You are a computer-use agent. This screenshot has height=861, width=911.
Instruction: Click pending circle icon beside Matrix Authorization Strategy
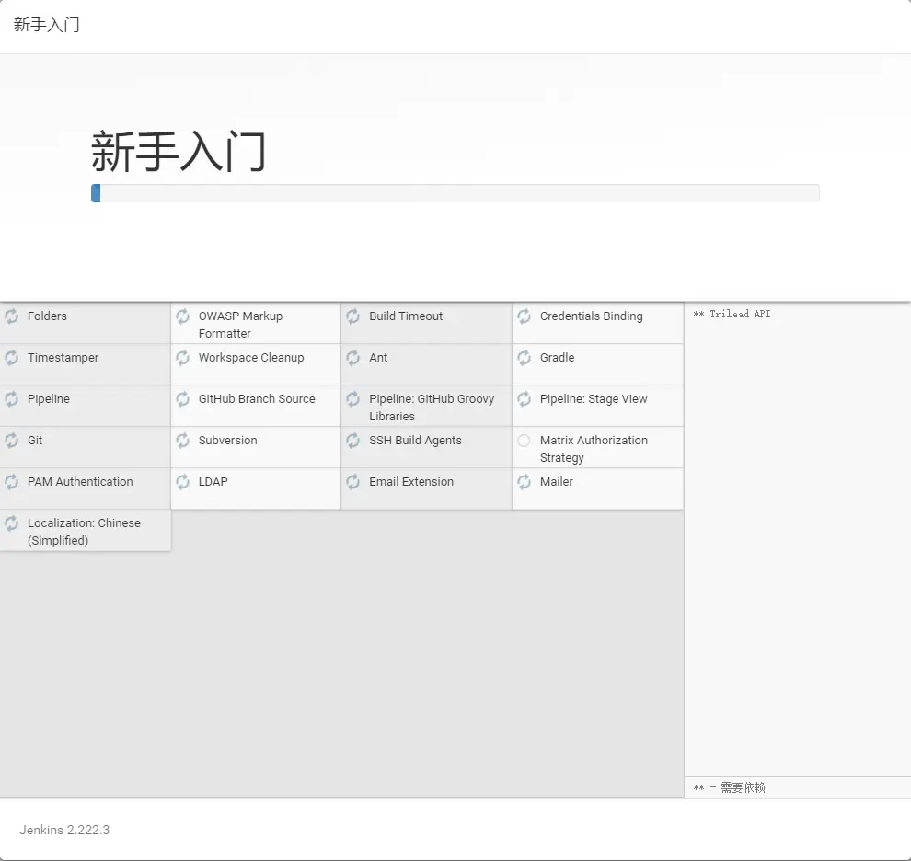pos(525,441)
